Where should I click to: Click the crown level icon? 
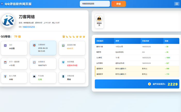64,36
